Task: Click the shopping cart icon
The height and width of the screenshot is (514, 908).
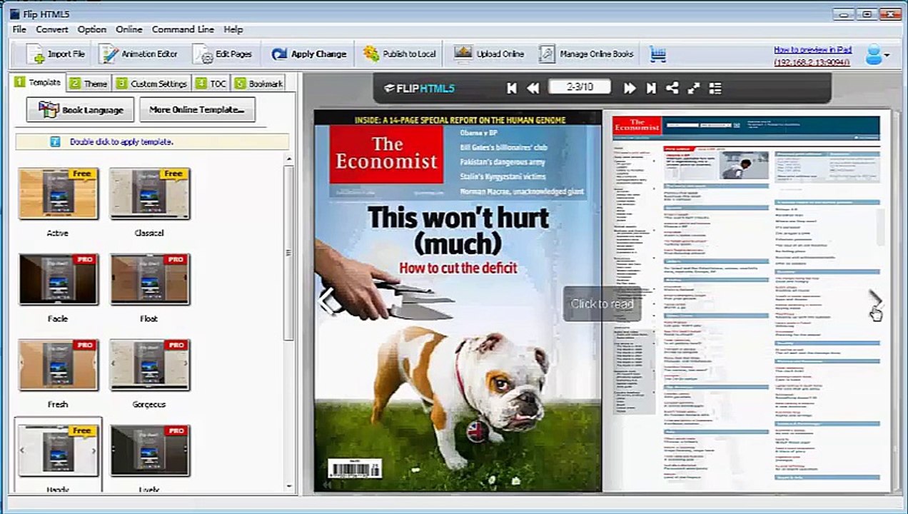Action: [657, 54]
